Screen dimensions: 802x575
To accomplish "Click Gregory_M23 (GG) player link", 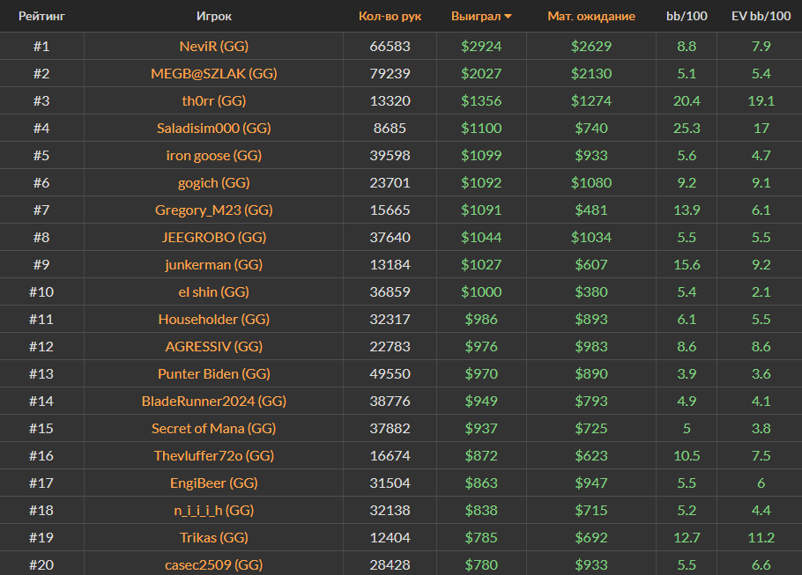I will point(213,210).
